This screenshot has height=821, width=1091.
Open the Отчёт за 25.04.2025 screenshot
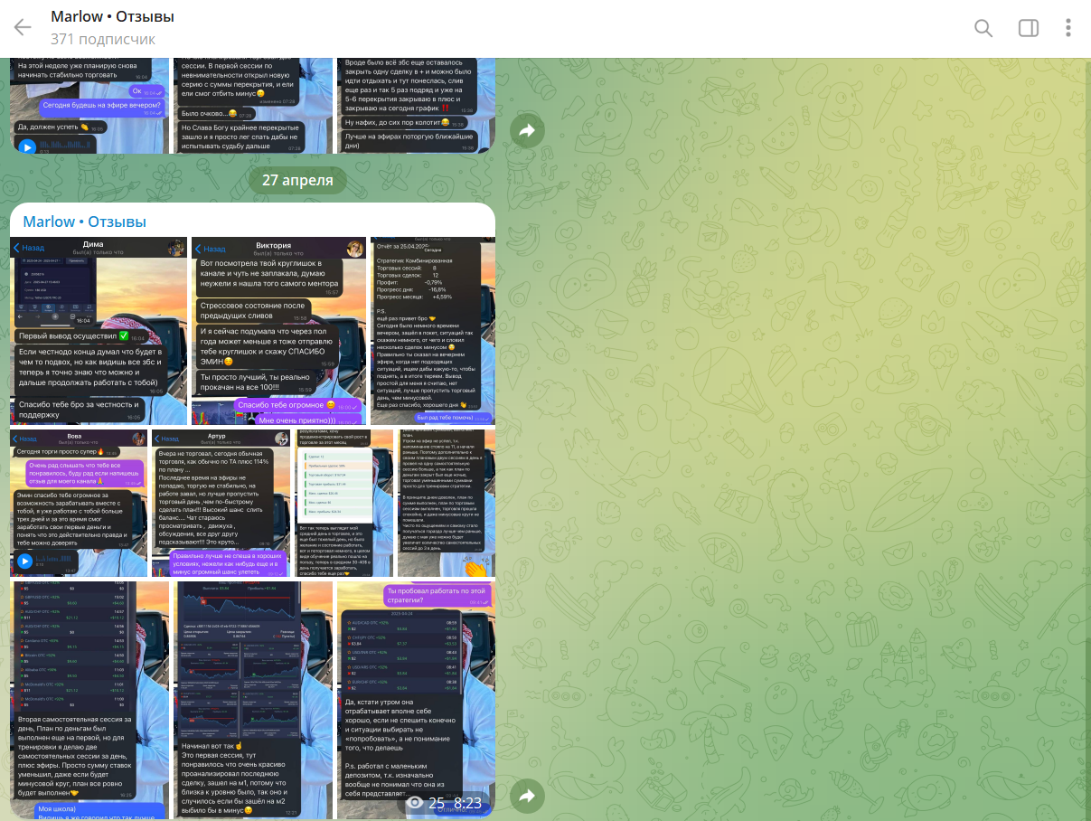pyautogui.click(x=433, y=331)
